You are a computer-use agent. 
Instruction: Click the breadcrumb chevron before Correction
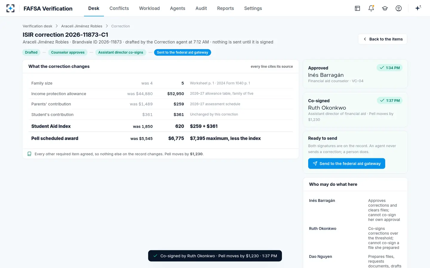click(107, 26)
